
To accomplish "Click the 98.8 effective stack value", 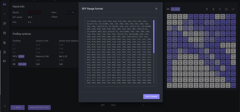I will click(x=30, y=17).
